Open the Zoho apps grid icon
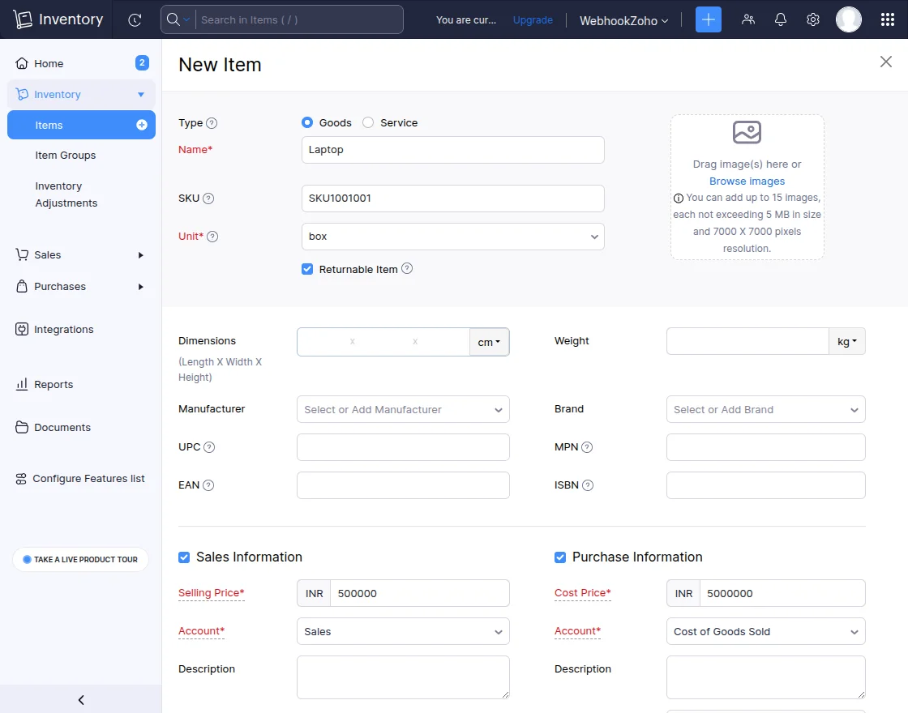This screenshot has width=908, height=713. point(888,19)
